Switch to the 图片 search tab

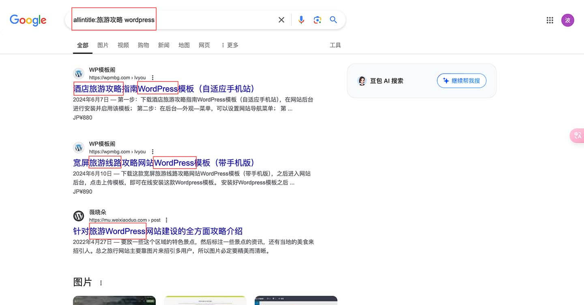103,45
